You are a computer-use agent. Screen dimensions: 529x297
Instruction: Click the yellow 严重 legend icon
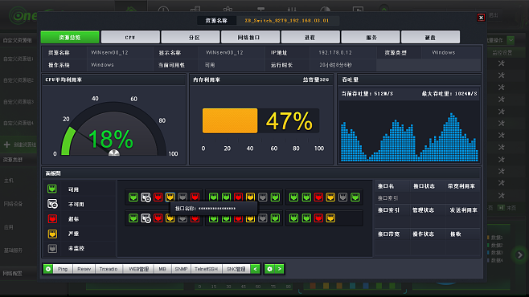(x=52, y=234)
